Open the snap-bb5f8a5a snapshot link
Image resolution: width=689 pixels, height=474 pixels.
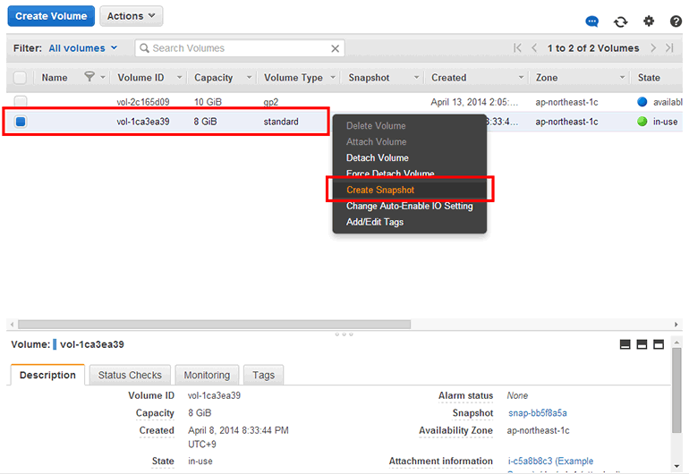coord(537,413)
